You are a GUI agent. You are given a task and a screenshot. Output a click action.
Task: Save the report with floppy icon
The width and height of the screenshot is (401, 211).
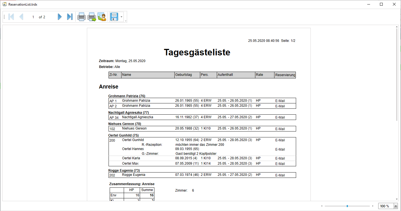(114, 17)
